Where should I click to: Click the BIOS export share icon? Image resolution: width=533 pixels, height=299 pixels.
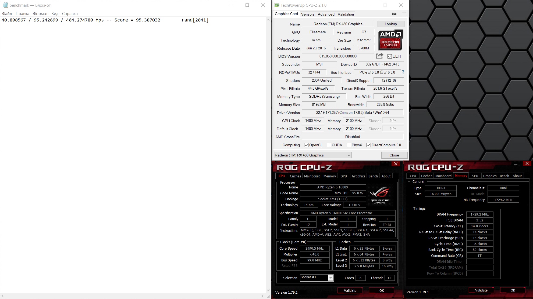[x=379, y=56]
